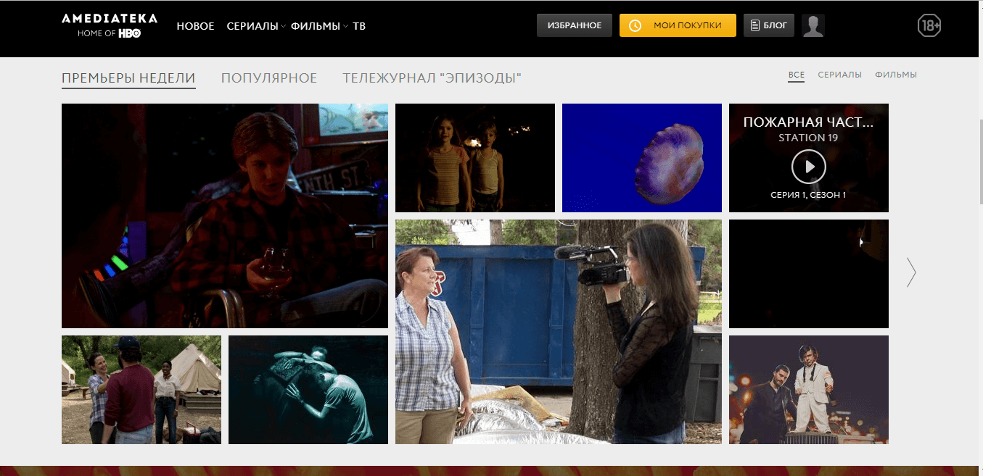
Task: Click the Избранное button
Action: (575, 25)
